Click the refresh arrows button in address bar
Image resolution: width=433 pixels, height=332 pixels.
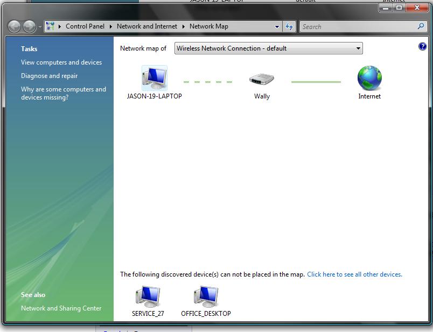289,26
